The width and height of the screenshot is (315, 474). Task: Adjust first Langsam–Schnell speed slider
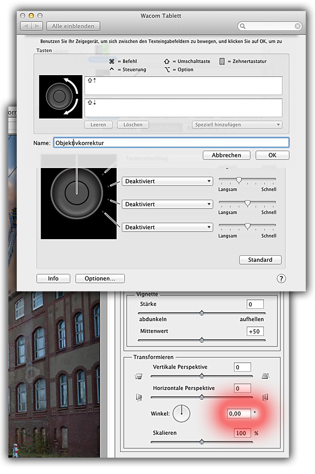pyautogui.click(x=239, y=180)
